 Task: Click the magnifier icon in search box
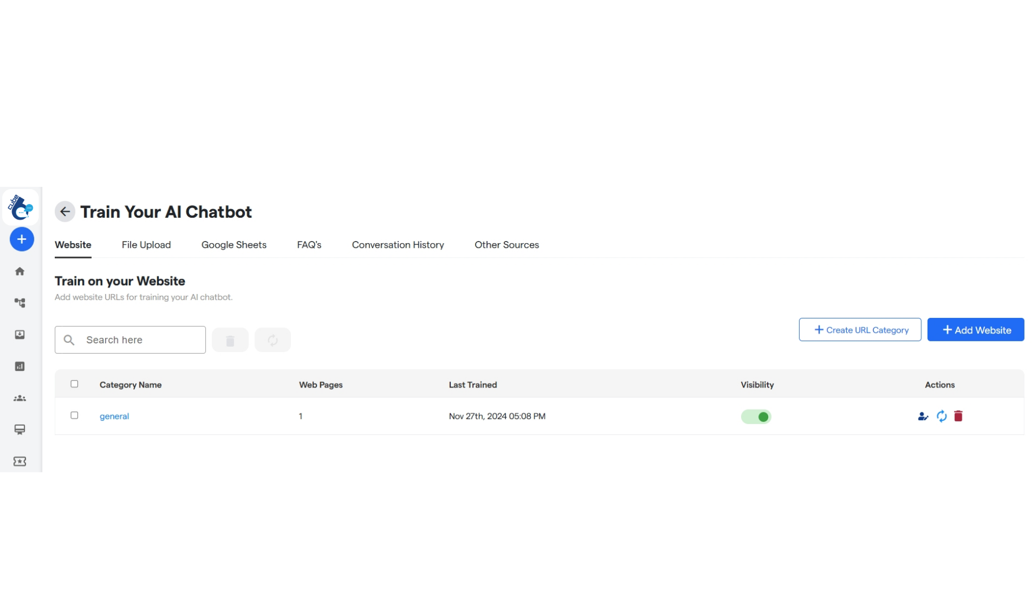coord(69,340)
